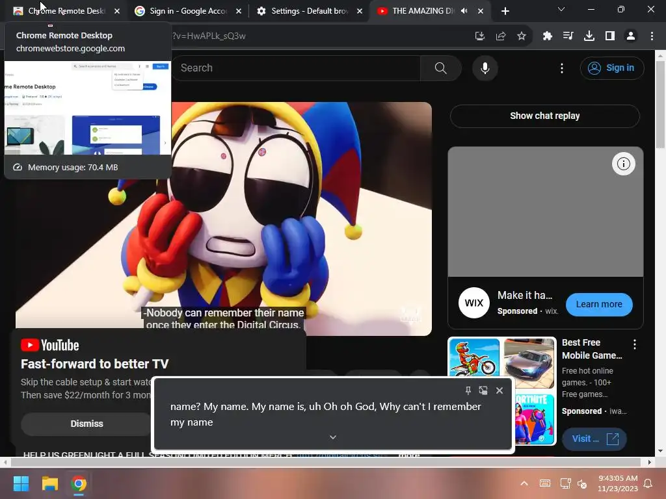Click the network display tray icon
This screenshot has height=499, width=666.
565,483
